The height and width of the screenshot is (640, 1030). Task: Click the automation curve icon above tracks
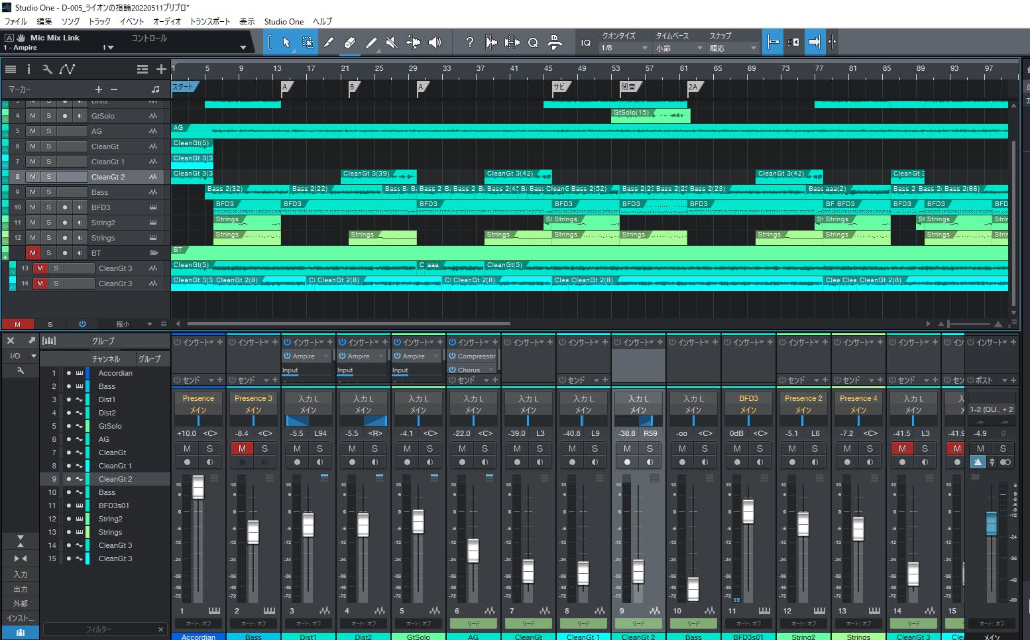[67, 69]
